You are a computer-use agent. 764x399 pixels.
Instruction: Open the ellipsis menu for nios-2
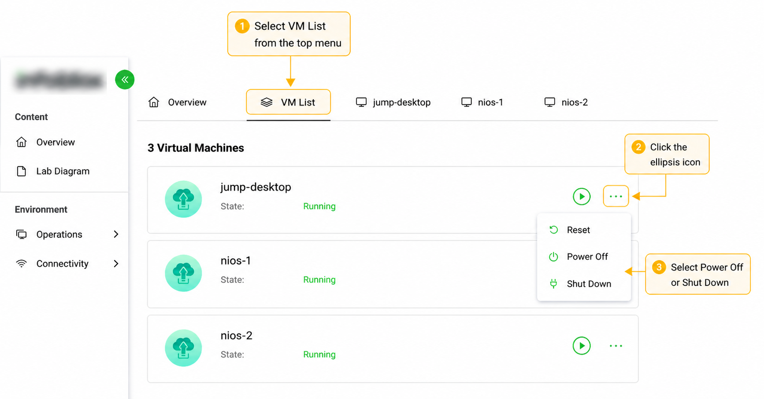point(616,346)
